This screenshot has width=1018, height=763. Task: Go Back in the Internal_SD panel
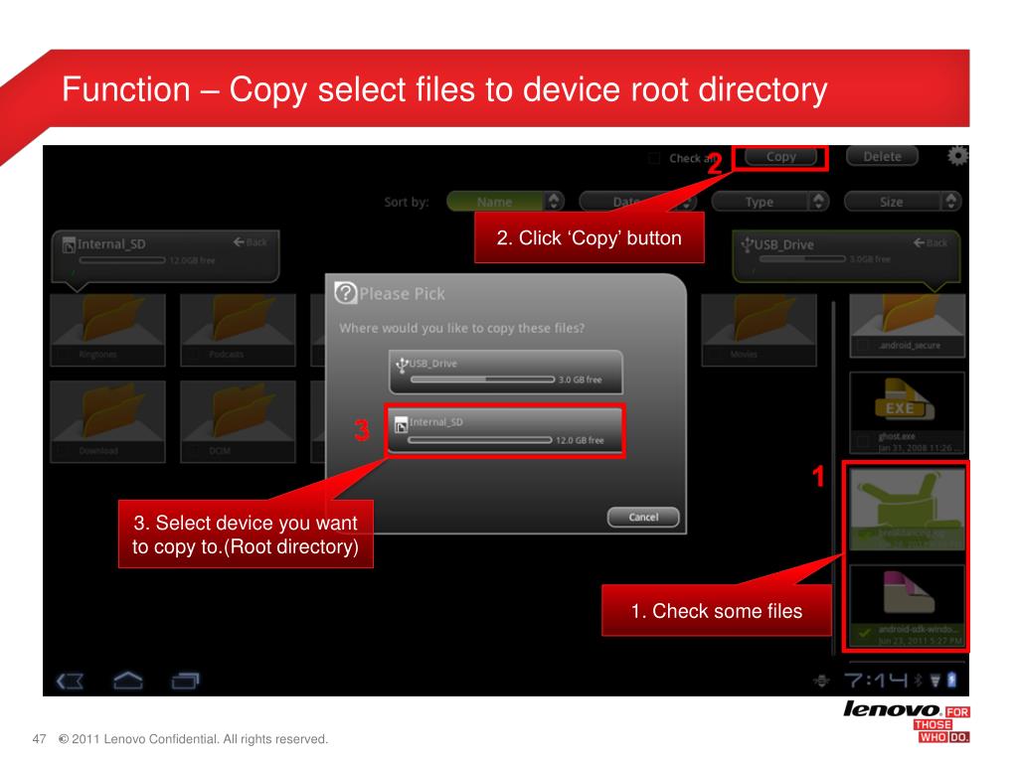(x=251, y=242)
